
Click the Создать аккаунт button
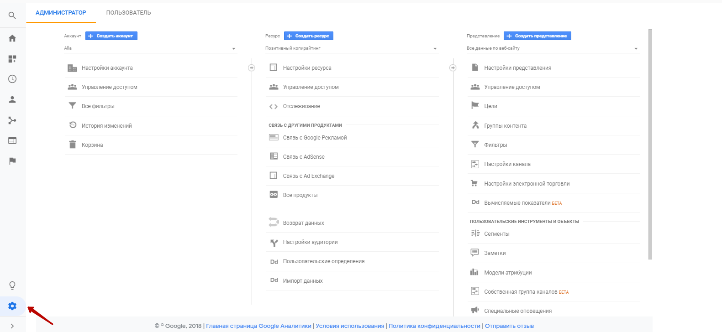click(111, 36)
